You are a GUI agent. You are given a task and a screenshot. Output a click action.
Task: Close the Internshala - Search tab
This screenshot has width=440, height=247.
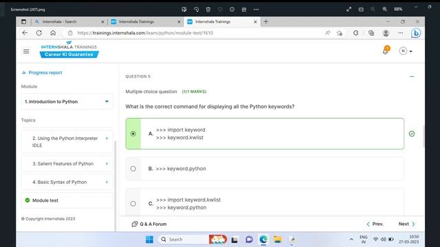click(102, 21)
